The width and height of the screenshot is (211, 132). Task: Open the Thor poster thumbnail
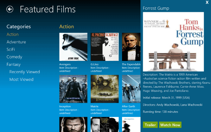click(73, 125)
